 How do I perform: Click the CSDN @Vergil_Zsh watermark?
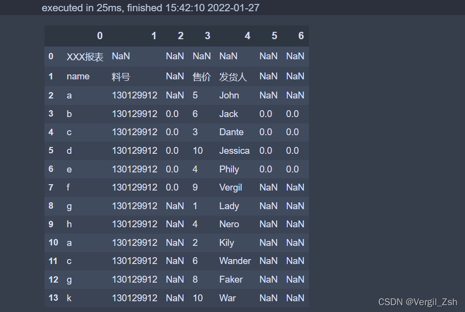pyautogui.click(x=418, y=302)
